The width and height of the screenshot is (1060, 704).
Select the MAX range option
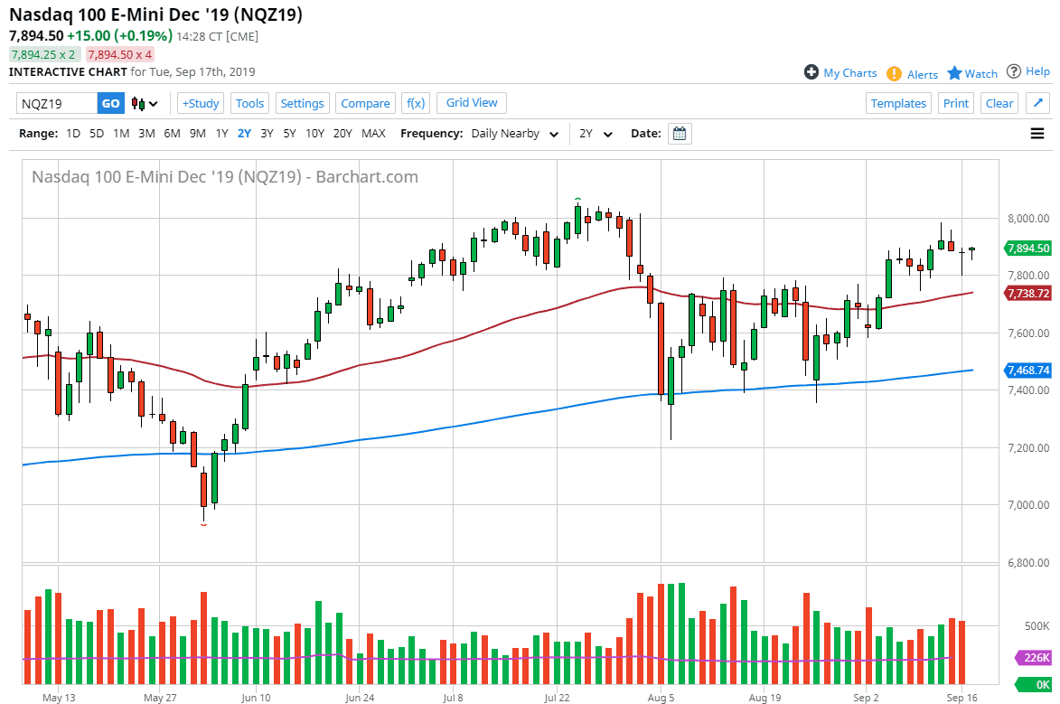[373, 134]
